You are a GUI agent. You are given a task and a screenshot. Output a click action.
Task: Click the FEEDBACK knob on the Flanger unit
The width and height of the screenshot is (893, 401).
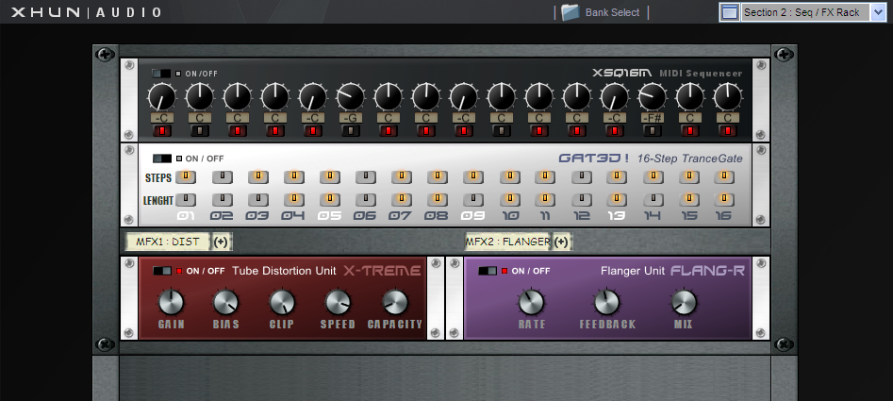pyautogui.click(x=606, y=303)
